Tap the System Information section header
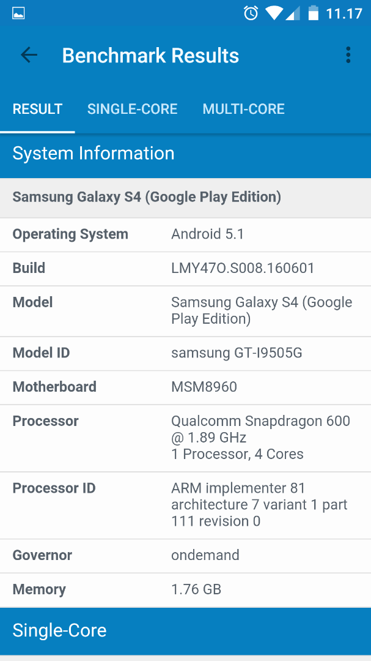Viewport: 371px width, 661px height. (x=185, y=154)
